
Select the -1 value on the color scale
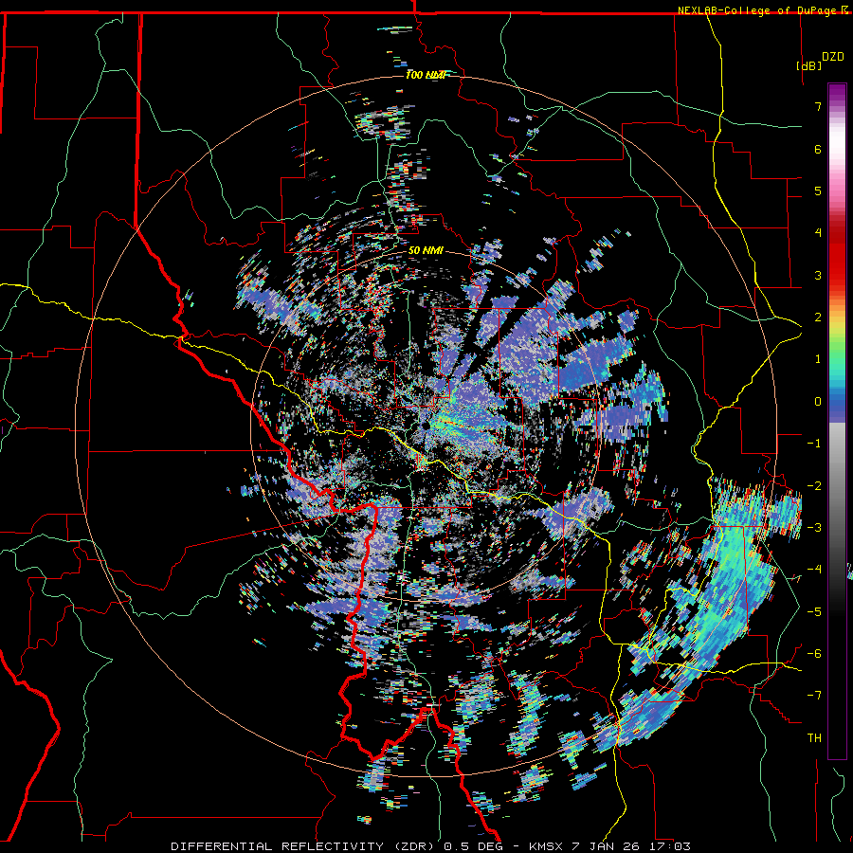[x=814, y=444]
